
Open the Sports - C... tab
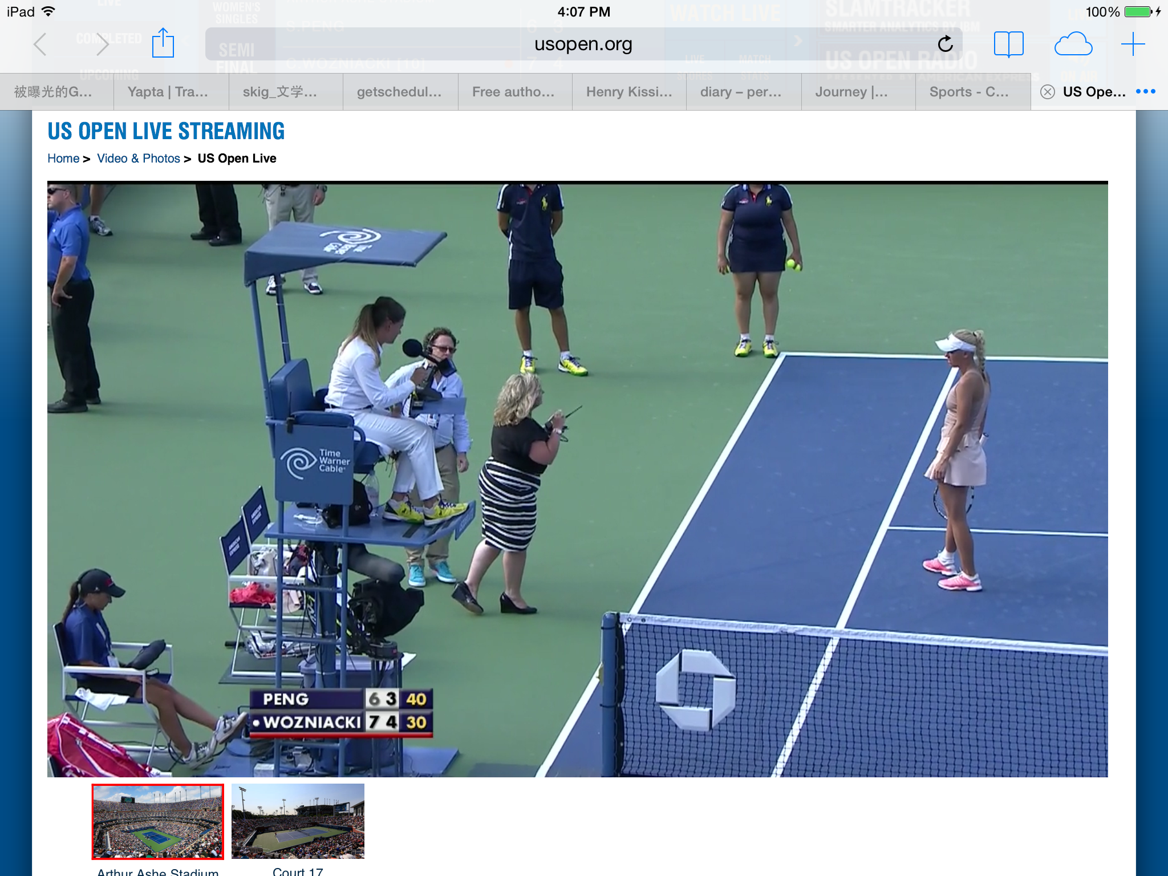click(x=968, y=92)
